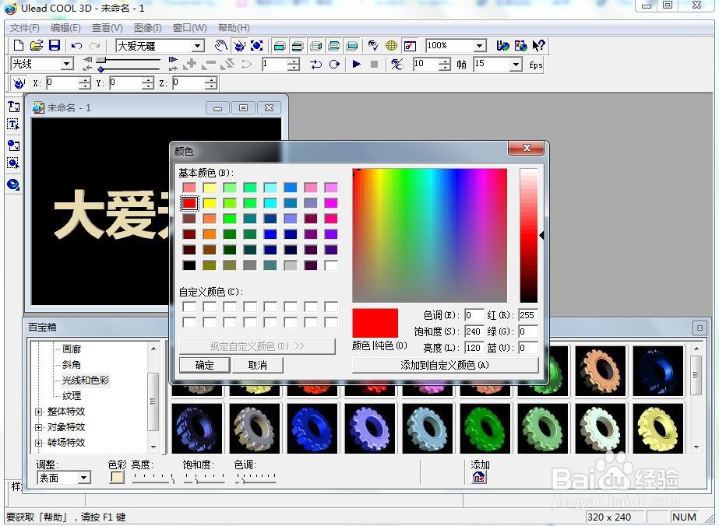
Task: Open the 文件(F) menu
Action: pyautogui.click(x=25, y=28)
